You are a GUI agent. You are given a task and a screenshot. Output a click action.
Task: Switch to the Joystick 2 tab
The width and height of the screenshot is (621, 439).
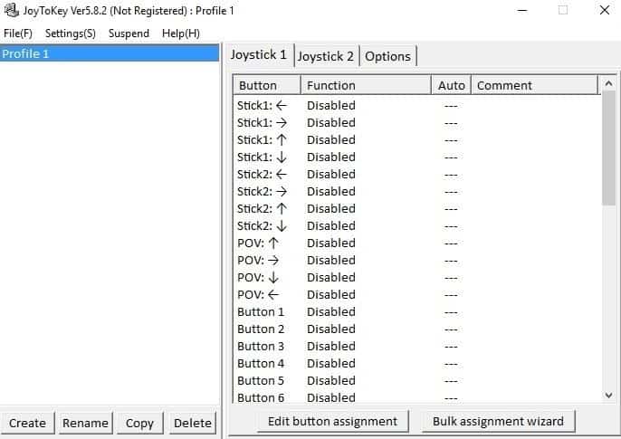[x=326, y=56]
